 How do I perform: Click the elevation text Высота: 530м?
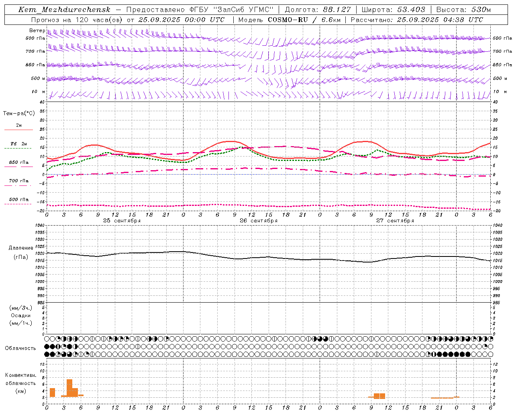click(x=463, y=10)
